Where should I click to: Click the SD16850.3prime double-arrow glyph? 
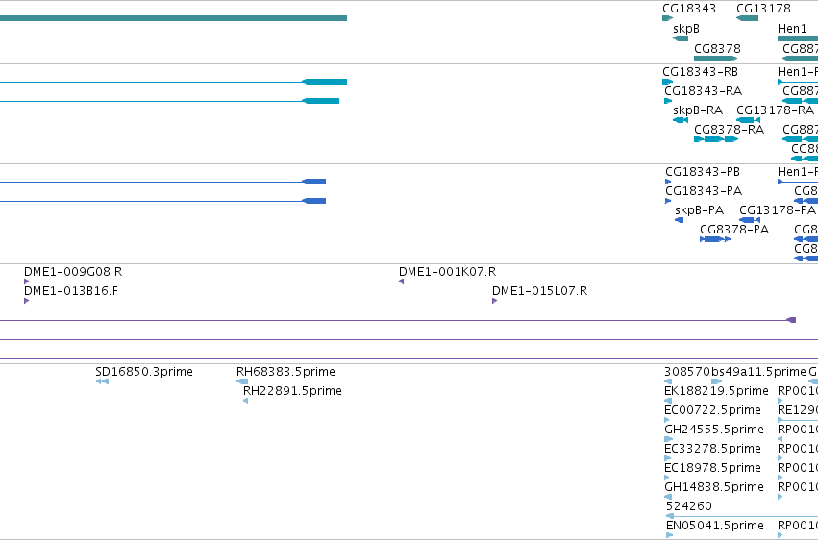coord(102,381)
